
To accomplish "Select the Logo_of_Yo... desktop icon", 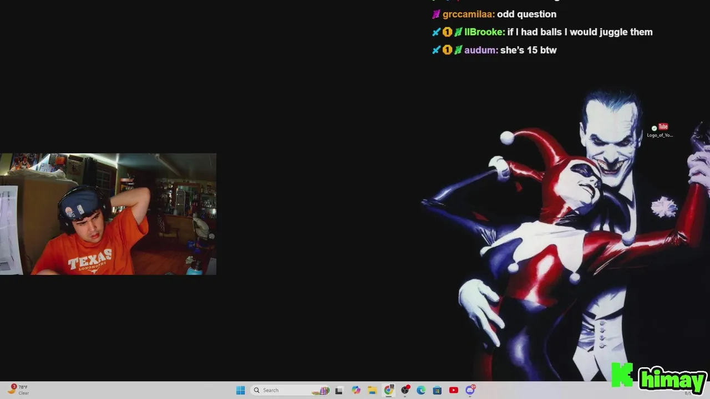I will click(x=660, y=131).
